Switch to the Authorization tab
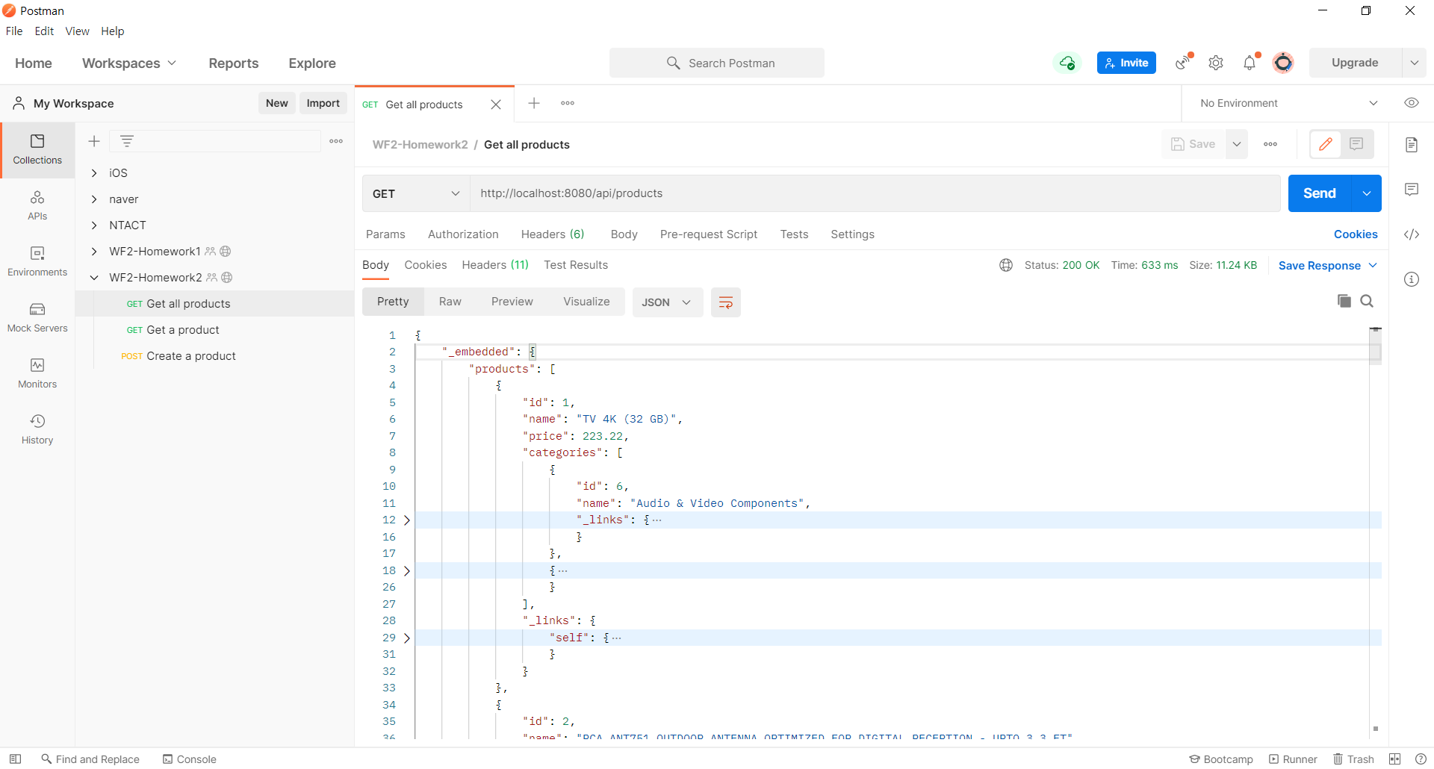 tap(463, 234)
